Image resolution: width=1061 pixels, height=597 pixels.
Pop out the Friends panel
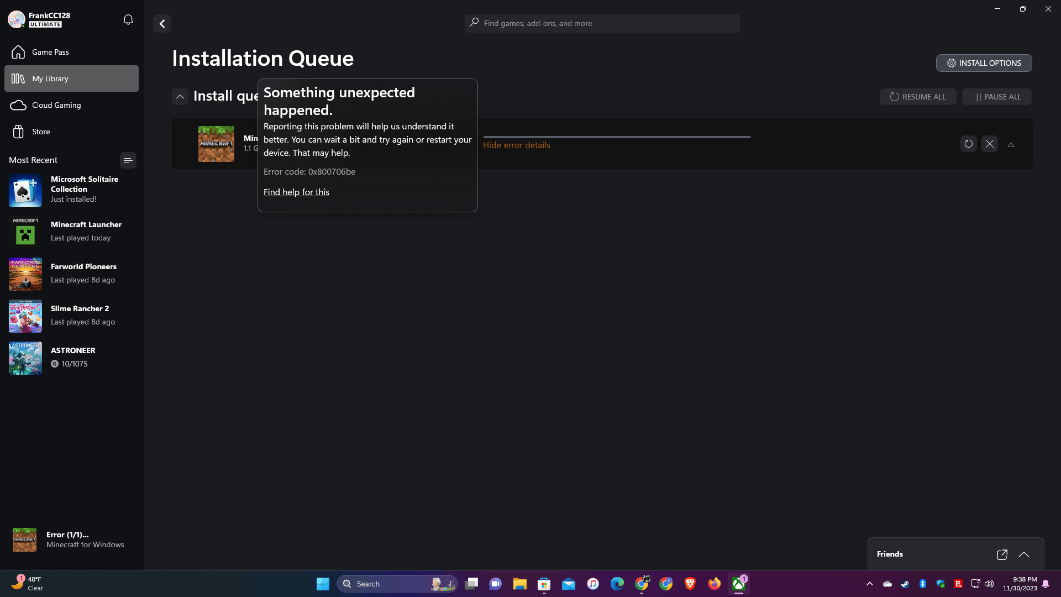tap(1002, 554)
